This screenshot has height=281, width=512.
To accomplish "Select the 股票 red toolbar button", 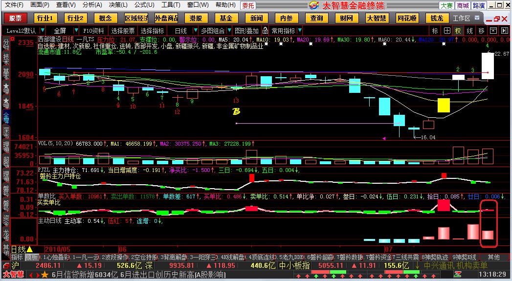I will coord(16,18).
